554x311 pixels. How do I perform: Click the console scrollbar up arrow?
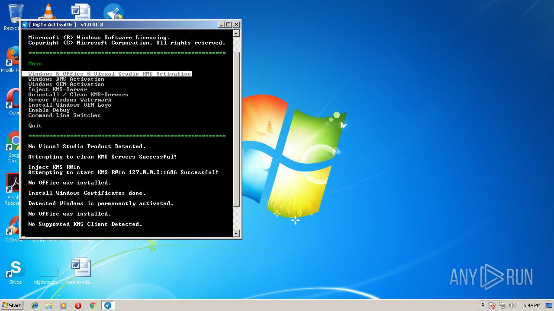[236, 32]
